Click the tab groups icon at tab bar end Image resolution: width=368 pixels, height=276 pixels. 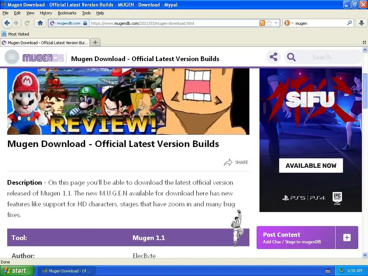(x=364, y=42)
